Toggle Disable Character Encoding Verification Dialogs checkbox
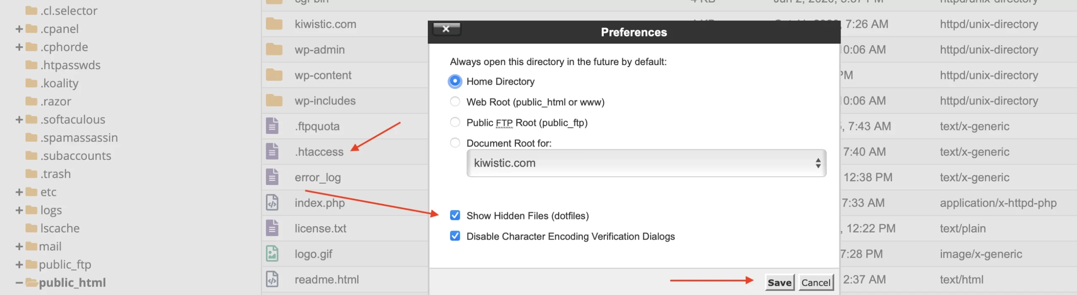1077x295 pixels. 455,236
